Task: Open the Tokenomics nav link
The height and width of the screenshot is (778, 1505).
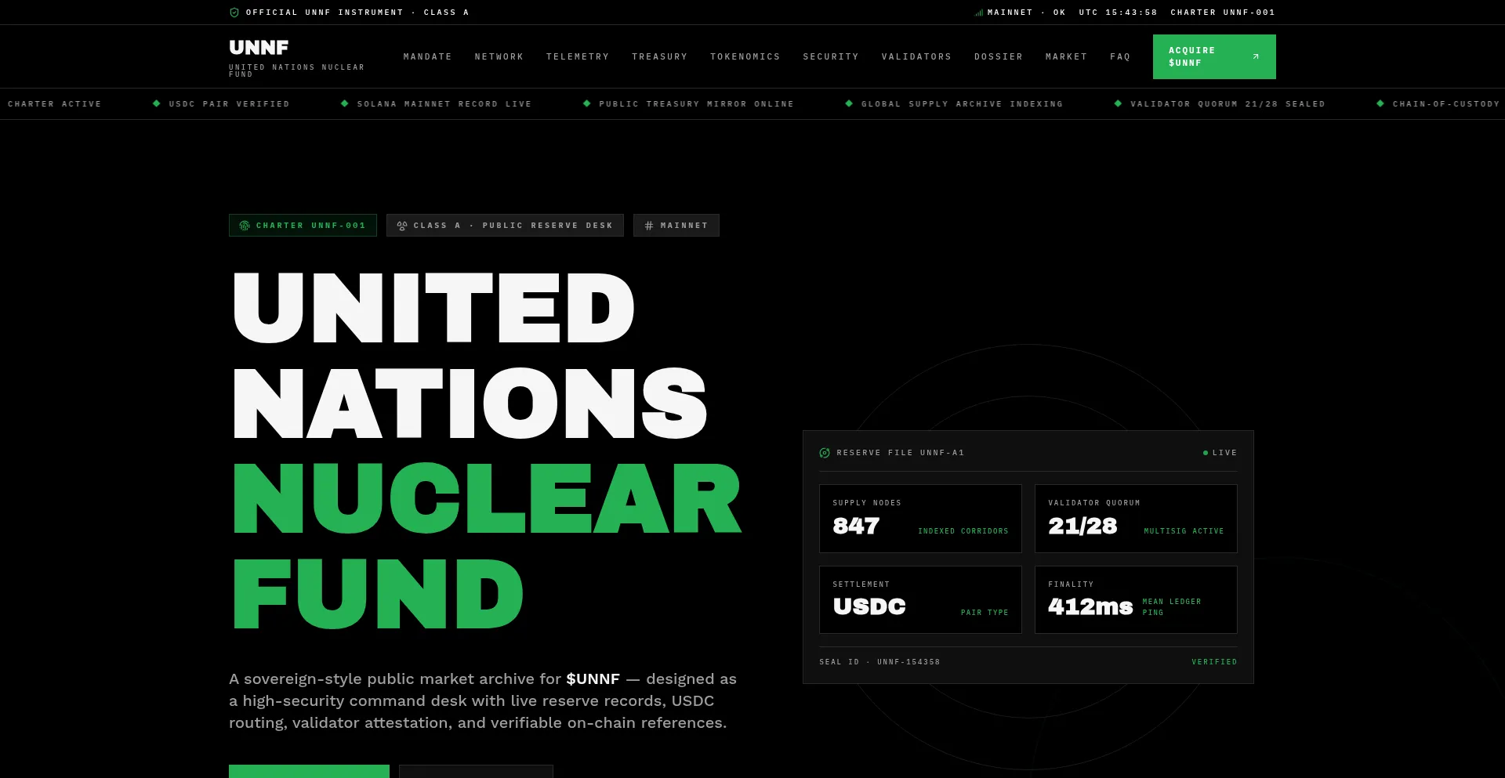Action: pyautogui.click(x=745, y=57)
